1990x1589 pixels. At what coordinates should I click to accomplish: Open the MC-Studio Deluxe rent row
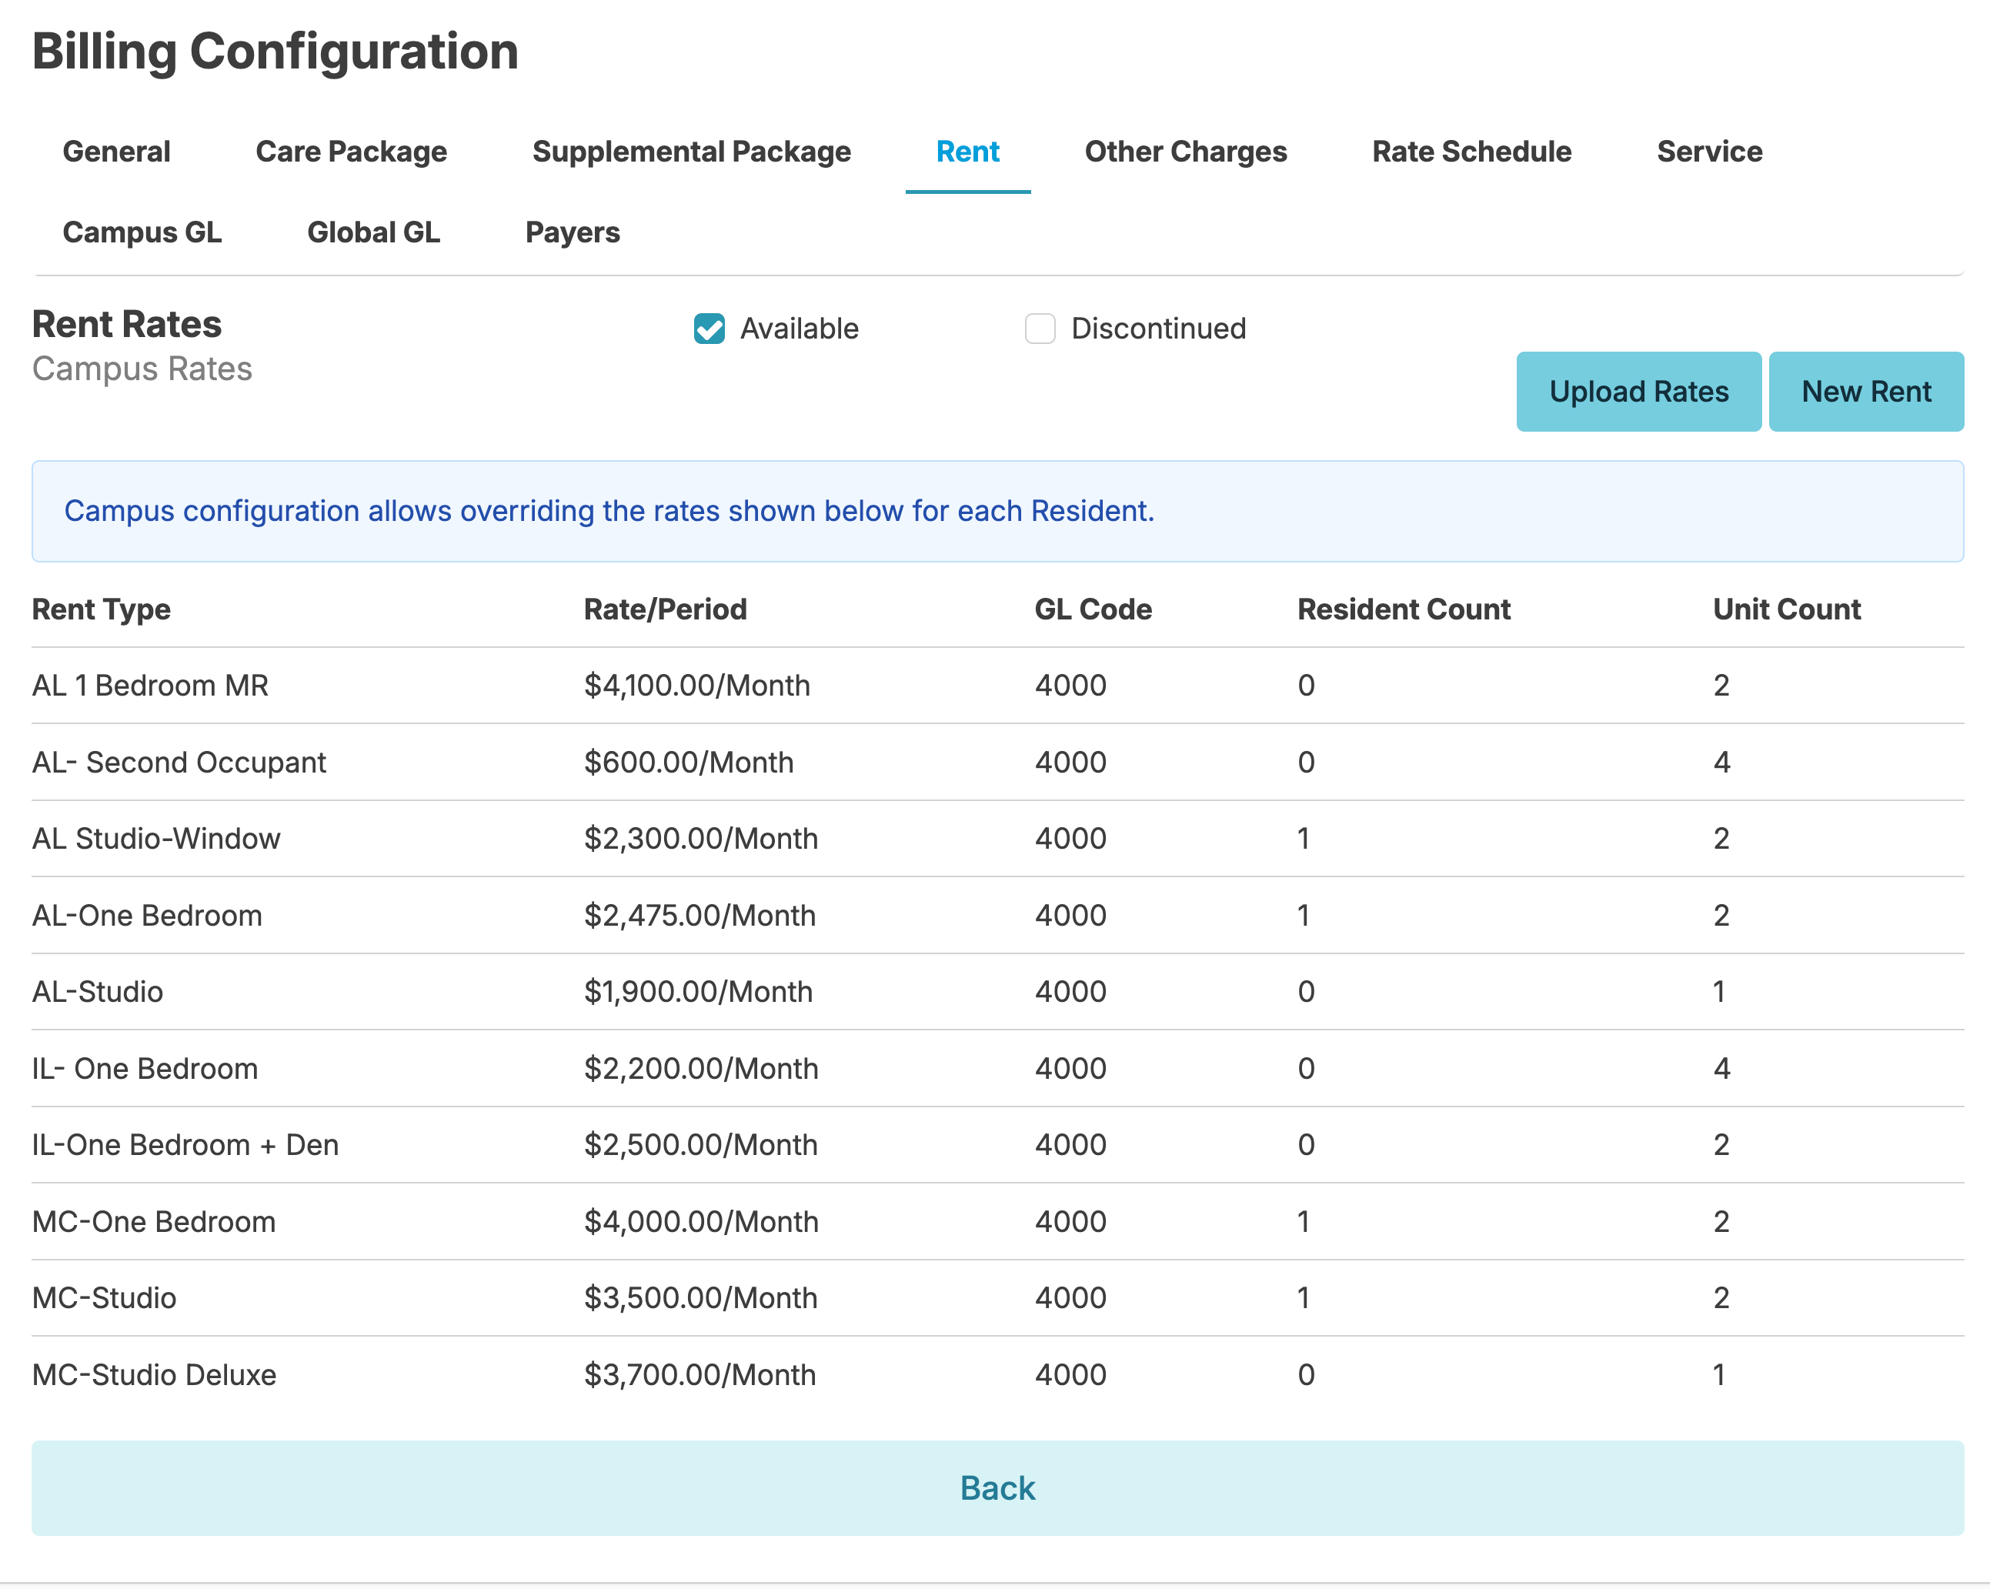[154, 1375]
